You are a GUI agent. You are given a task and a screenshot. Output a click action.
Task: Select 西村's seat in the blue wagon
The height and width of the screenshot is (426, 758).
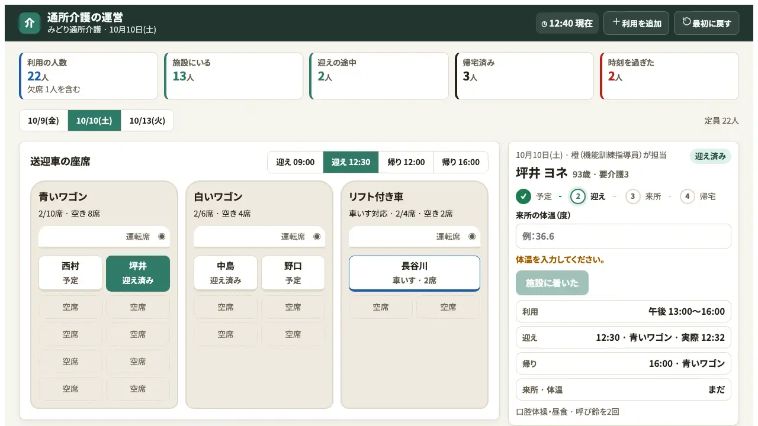70,273
